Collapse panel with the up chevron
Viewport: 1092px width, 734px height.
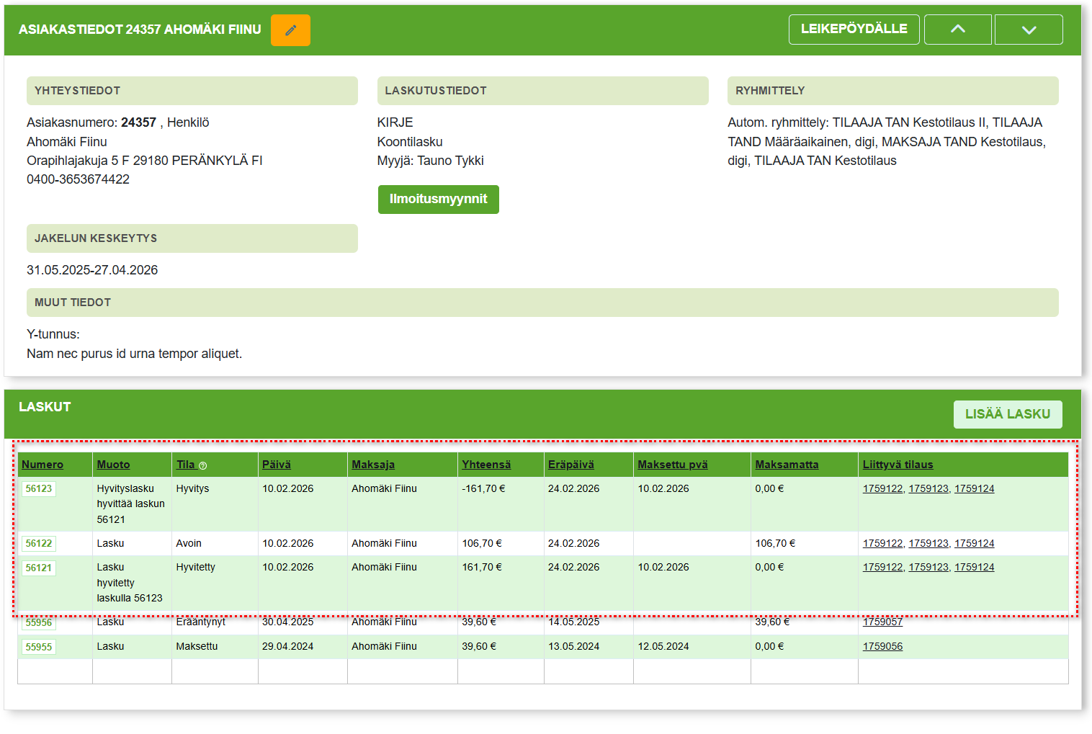pyautogui.click(x=957, y=30)
